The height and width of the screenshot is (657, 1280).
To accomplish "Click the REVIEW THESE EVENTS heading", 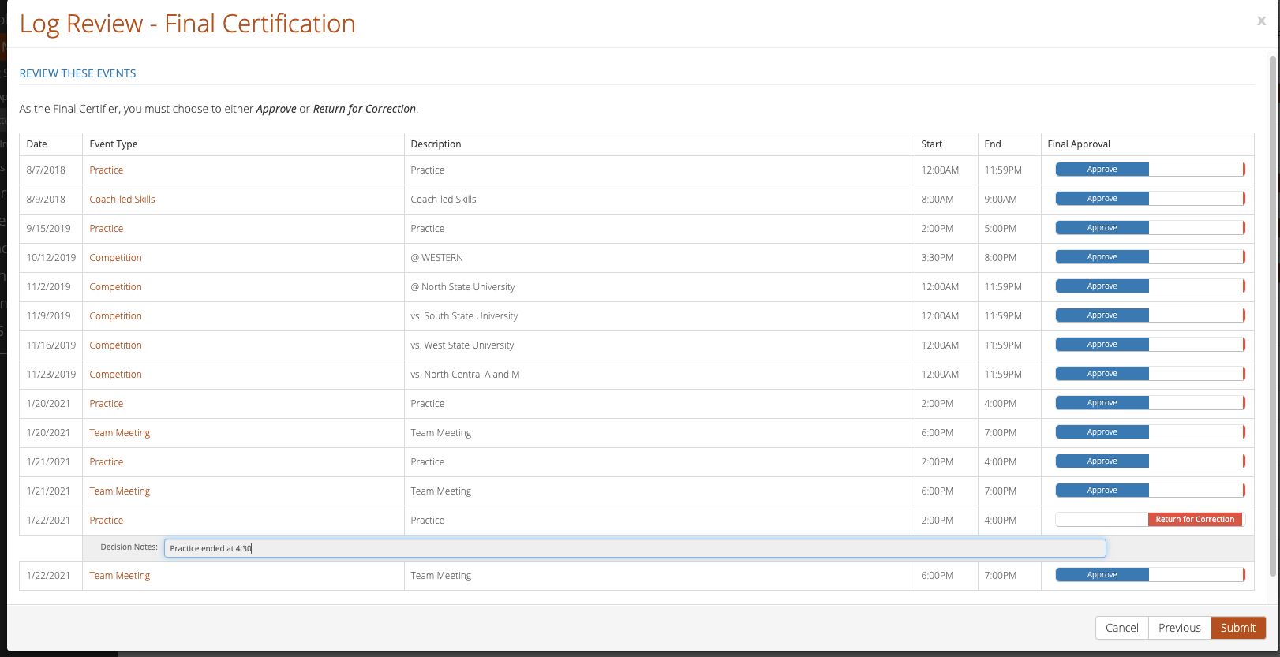I will coord(78,73).
